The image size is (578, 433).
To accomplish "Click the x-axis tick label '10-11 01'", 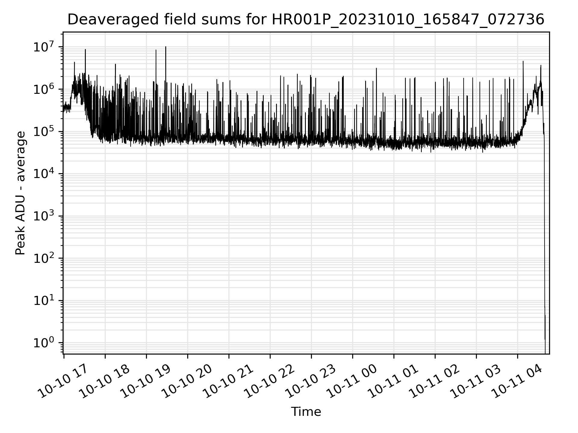I will pos(393,381).
